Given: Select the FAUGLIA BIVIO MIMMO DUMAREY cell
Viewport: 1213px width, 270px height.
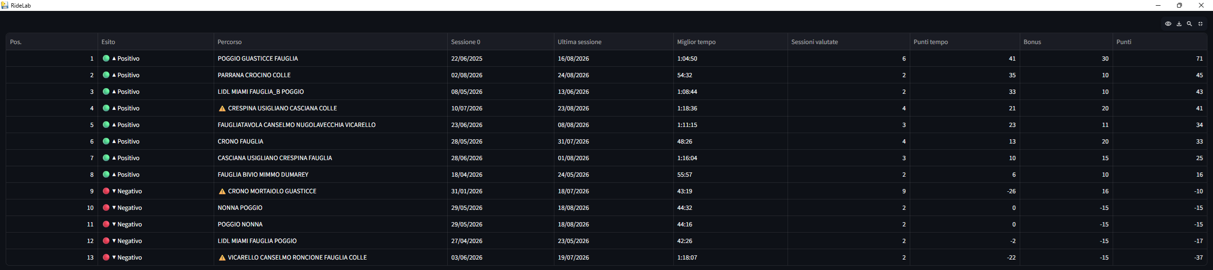Looking at the screenshot, I should tap(331, 174).
